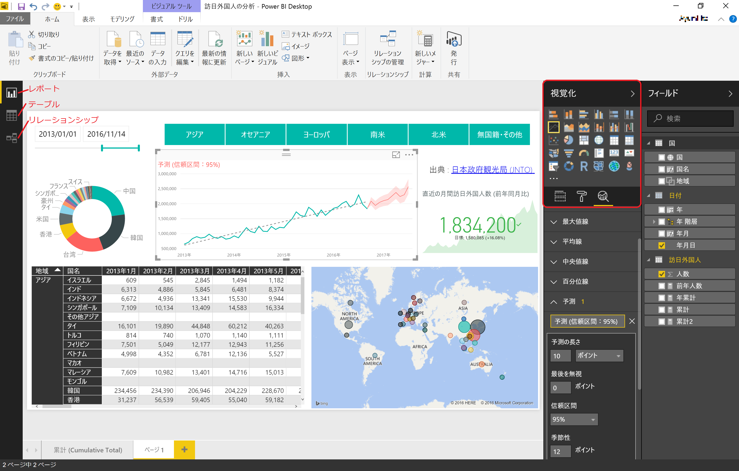Screen dimensions: 739x471
Task: Open the Help question mark icon
Action: click(733, 19)
